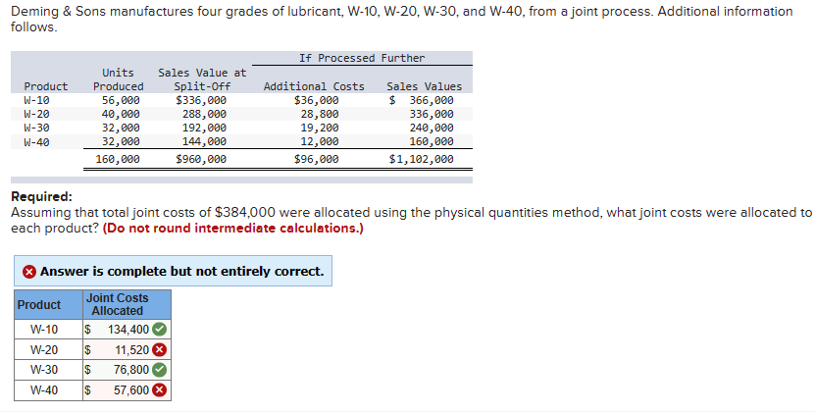Click the W-10 product row in data table
This screenshot has height=414, width=815.
pos(241,100)
